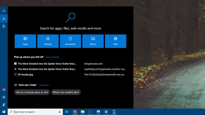Click the user account avatar in sidebar
The image size is (205, 115).
[4, 89]
